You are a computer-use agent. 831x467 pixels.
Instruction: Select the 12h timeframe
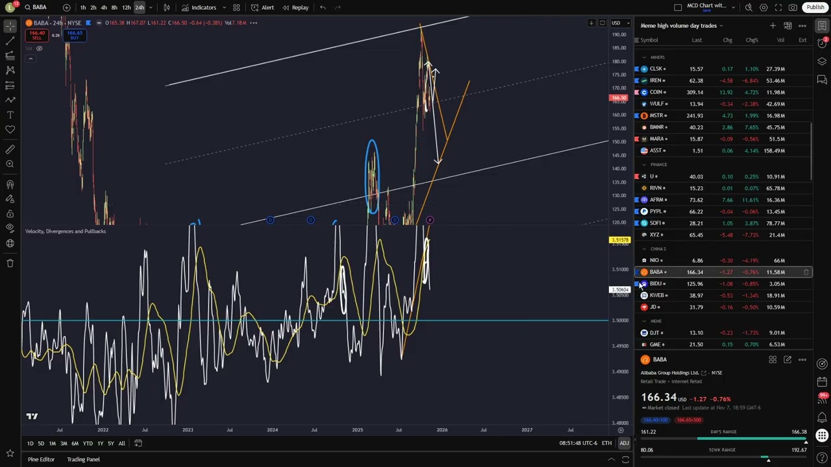[x=126, y=7]
